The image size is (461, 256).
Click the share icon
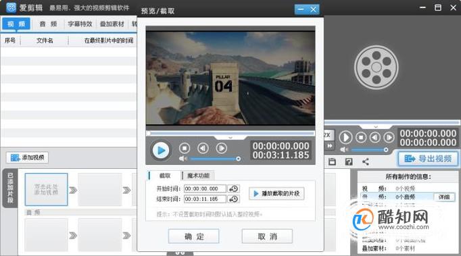(366, 161)
